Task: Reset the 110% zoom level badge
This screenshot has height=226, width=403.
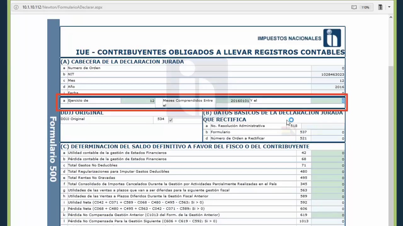Action: (365, 7)
